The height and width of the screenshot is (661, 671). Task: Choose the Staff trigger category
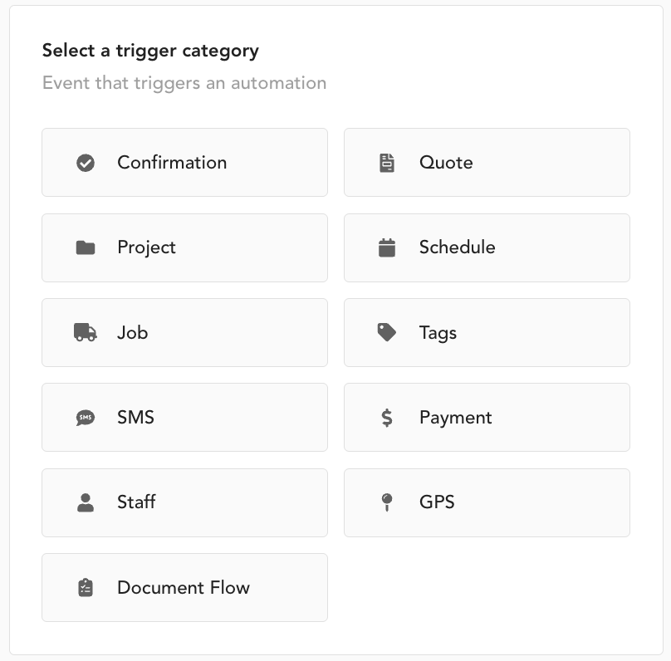[184, 502]
